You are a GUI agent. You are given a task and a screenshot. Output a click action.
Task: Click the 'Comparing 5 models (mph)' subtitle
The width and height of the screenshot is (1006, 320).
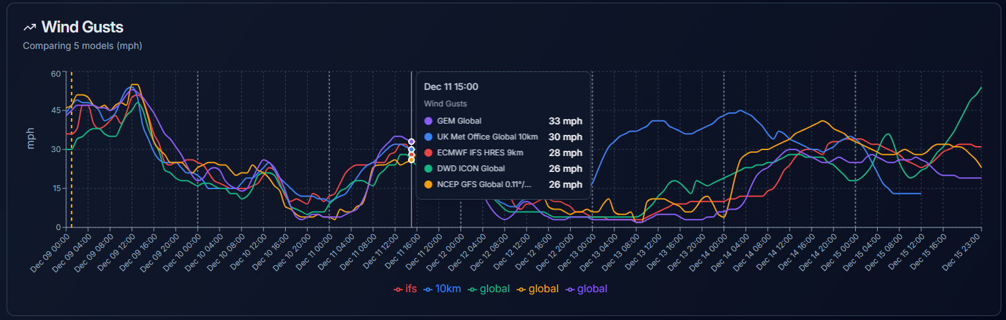coord(83,46)
